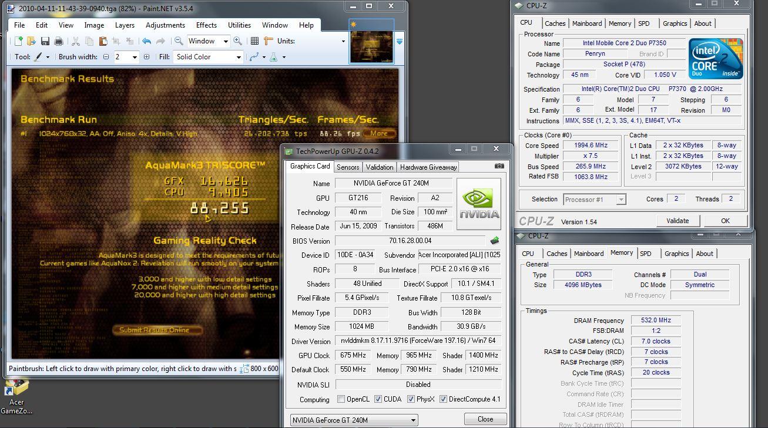Open the Hardware Giveaway tab
Screen dimensions: 768x428
428,167
